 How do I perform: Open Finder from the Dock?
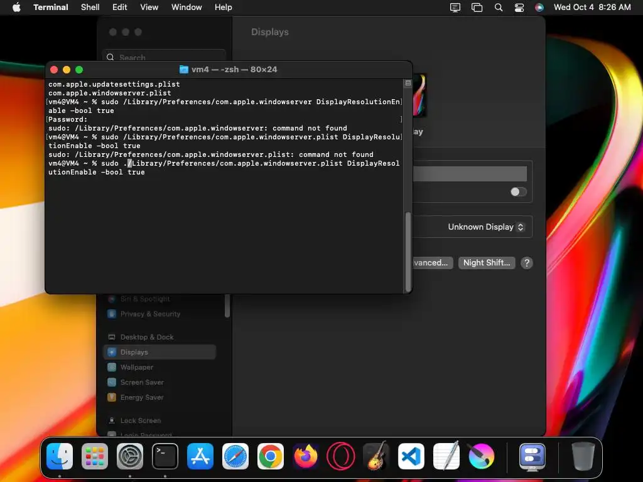coord(60,456)
